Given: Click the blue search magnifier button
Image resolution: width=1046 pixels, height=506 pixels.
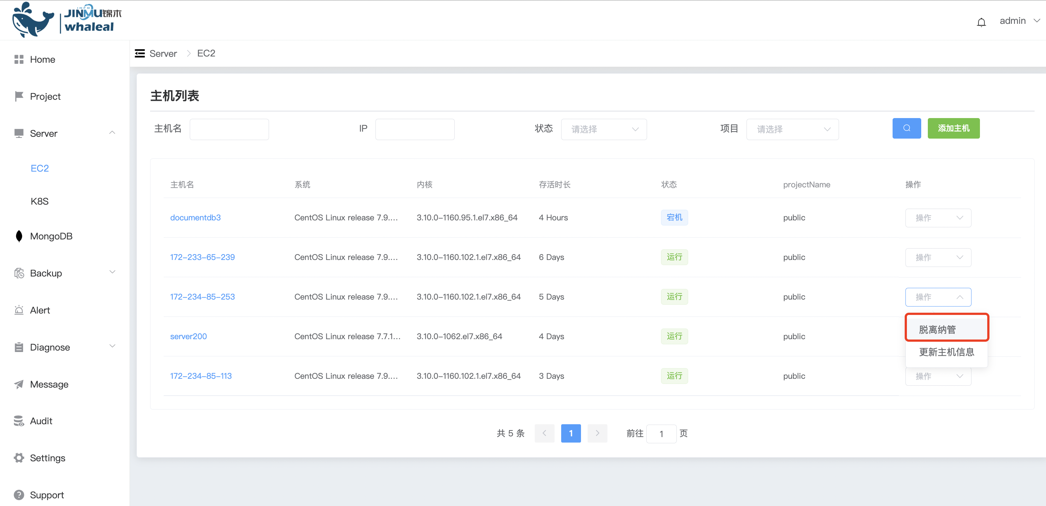Looking at the screenshot, I should pyautogui.click(x=906, y=128).
